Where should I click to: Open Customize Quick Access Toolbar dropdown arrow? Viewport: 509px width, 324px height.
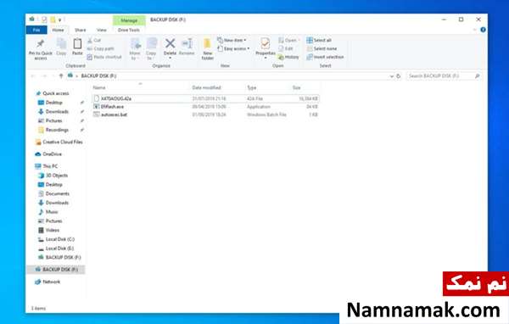tap(60, 20)
